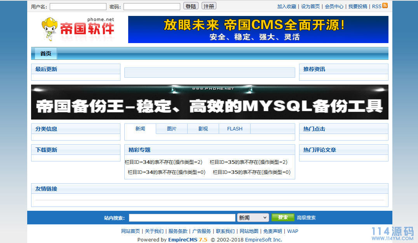Click the WAP footer link
The image size is (418, 243).
(x=293, y=231)
